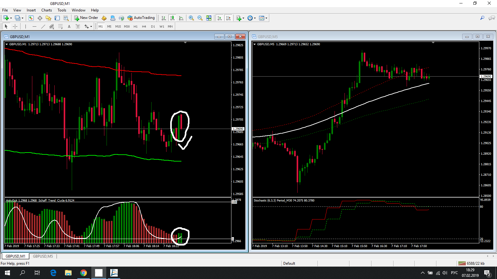
Task: Click the triangle beside GBPUSD,M1 chart label
Action: tap(7, 44)
